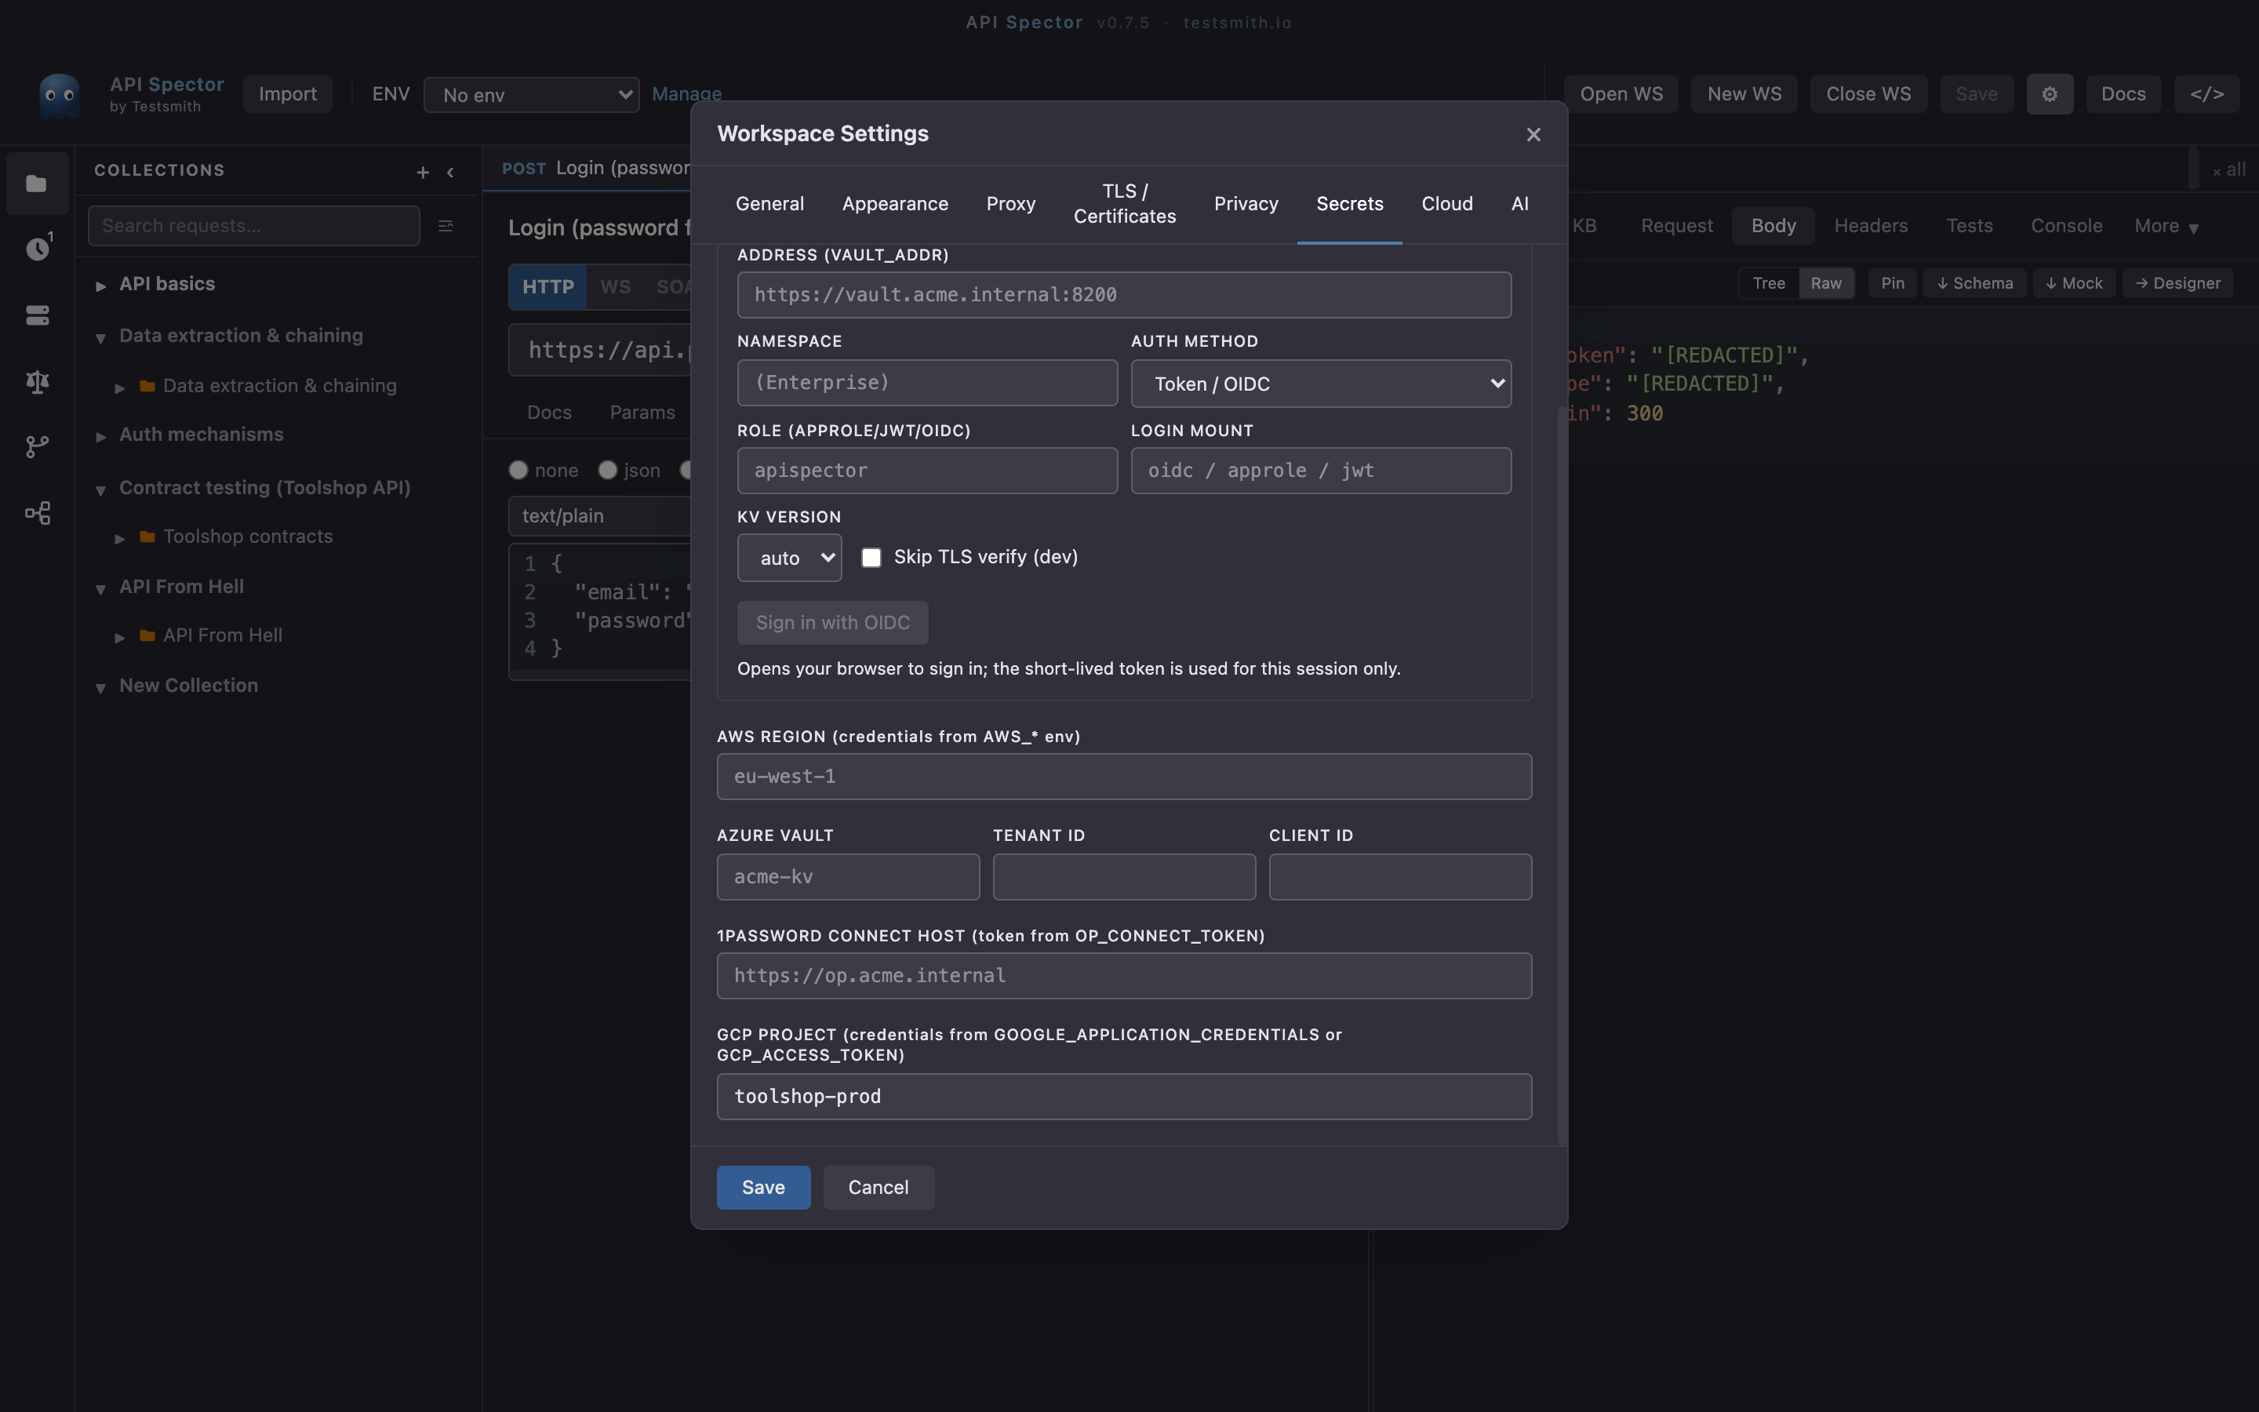
Task: Open the response Console tab
Action: pyautogui.click(x=2066, y=226)
